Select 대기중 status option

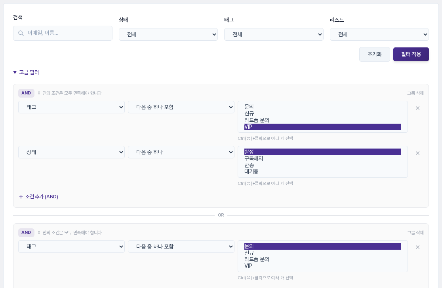[322, 171]
